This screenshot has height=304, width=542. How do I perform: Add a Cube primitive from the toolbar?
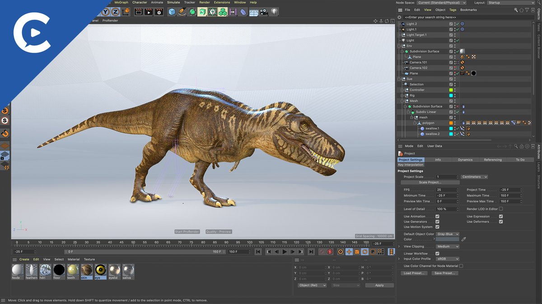pyautogui.click(x=172, y=12)
